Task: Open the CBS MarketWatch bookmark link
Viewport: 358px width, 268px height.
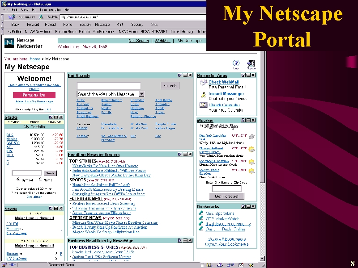Action: [222, 218]
